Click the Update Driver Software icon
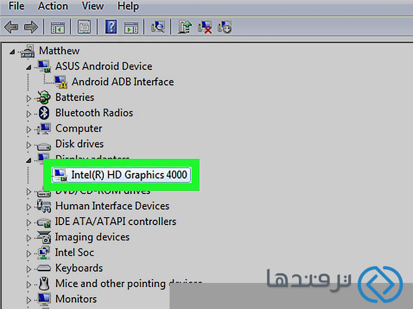413x309 pixels. point(184,27)
